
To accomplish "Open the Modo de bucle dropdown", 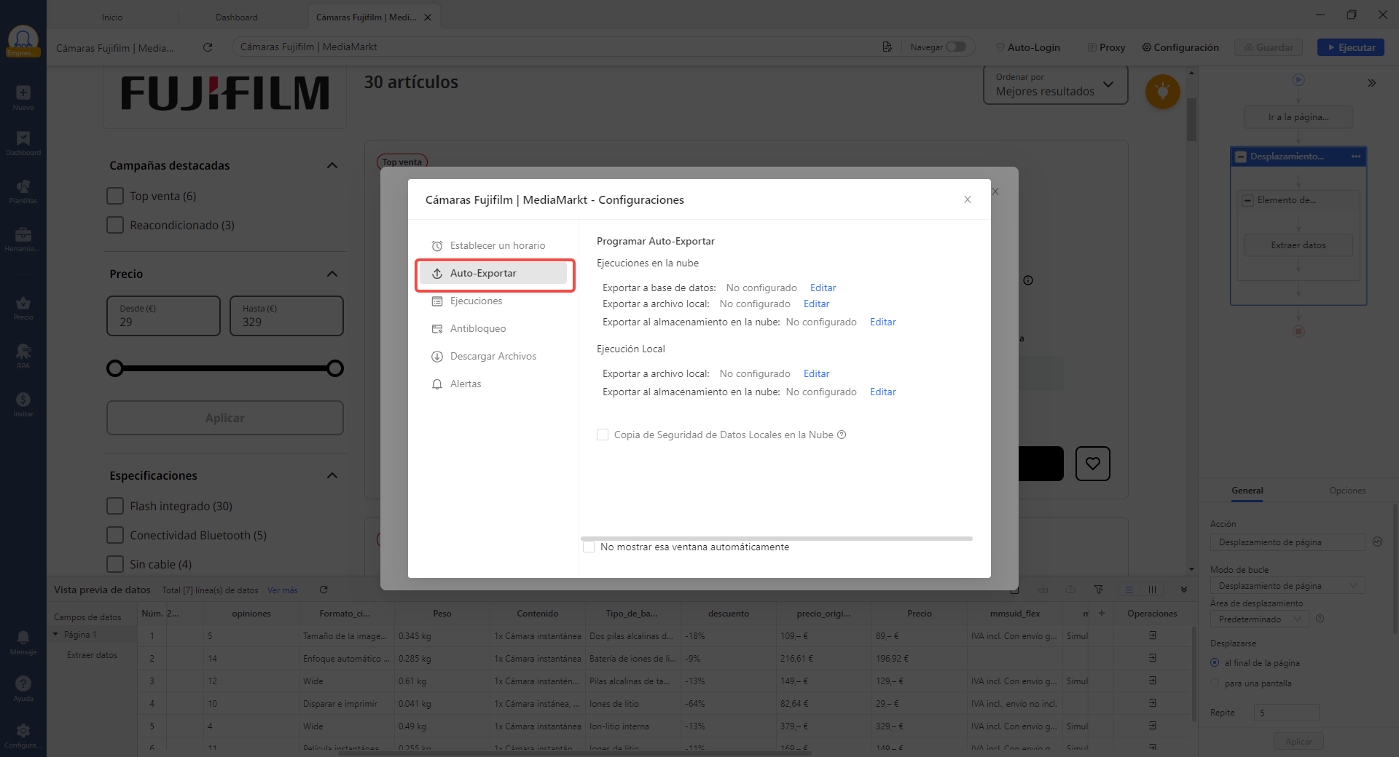I will tap(1287, 586).
